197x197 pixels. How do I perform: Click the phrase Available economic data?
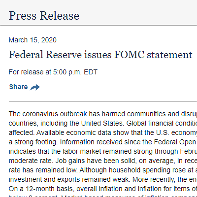pos(66,132)
